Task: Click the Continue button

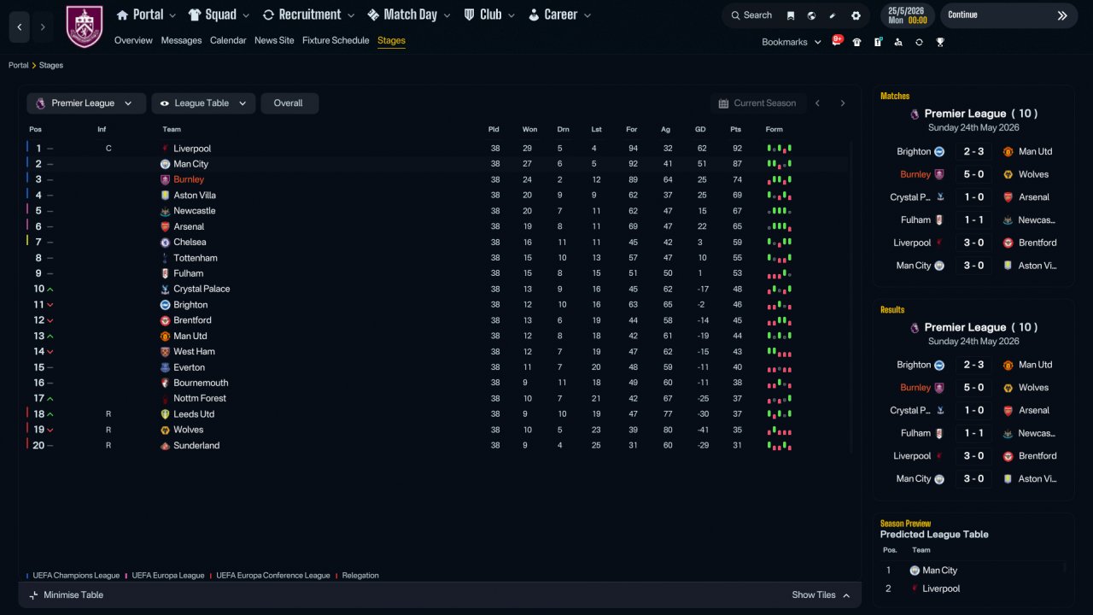Action: tap(1008, 15)
